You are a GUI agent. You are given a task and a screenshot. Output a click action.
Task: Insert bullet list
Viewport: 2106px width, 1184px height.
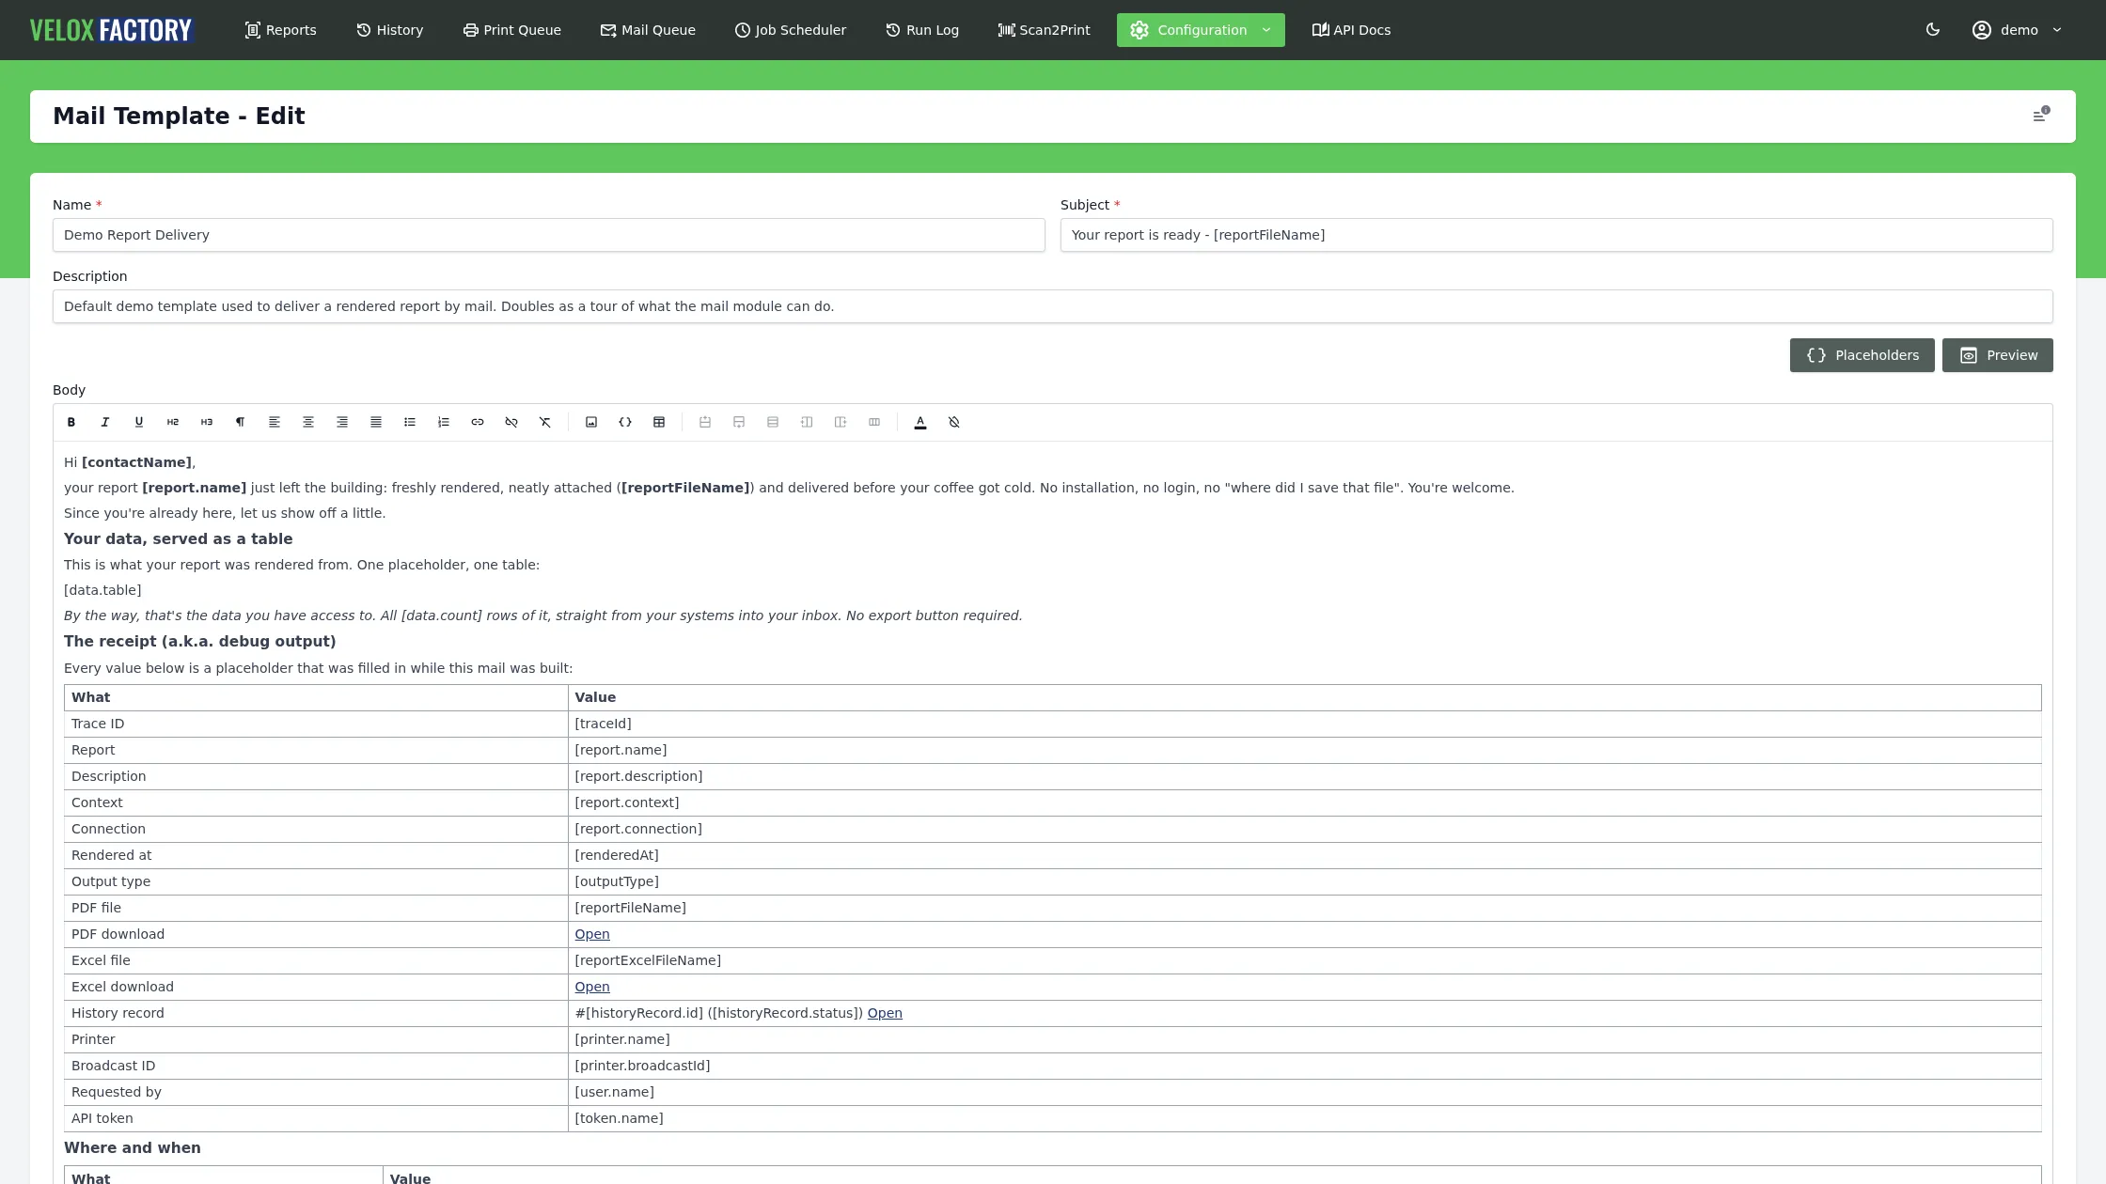tap(410, 422)
